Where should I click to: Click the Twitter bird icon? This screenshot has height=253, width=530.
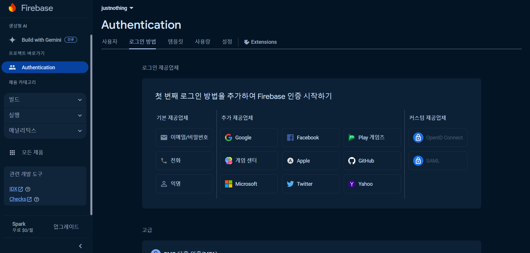290,184
